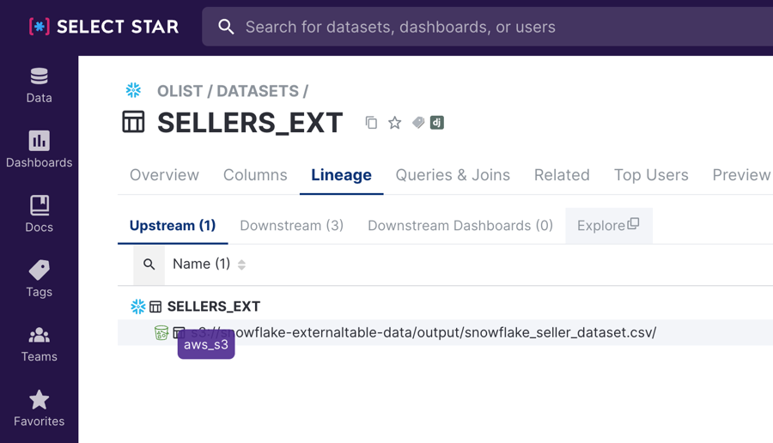Click the green dj badge icon
The width and height of the screenshot is (773, 443).
click(x=437, y=123)
